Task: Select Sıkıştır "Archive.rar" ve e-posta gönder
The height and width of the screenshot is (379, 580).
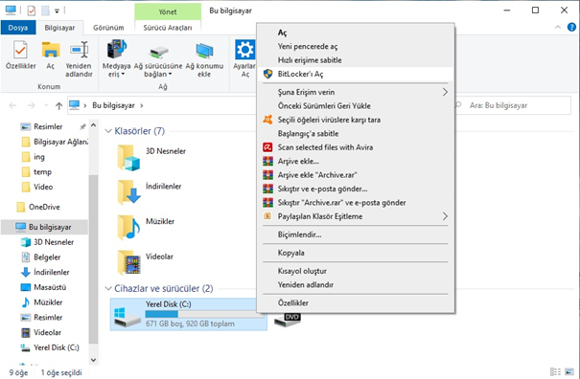Action: [x=356, y=203]
